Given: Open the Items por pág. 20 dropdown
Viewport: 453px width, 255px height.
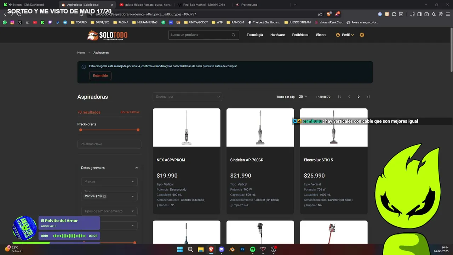Looking at the screenshot, I should point(303,97).
